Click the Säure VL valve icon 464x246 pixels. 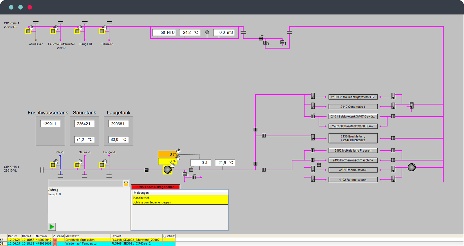(x=77, y=165)
